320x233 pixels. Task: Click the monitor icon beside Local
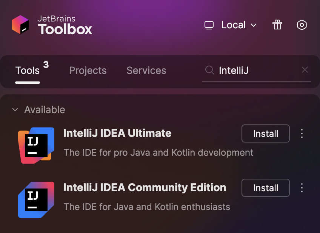tap(209, 25)
